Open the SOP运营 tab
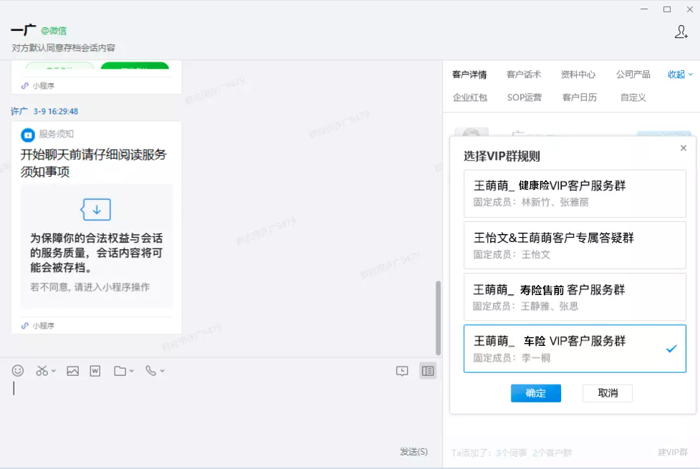700x469 pixels. [524, 97]
